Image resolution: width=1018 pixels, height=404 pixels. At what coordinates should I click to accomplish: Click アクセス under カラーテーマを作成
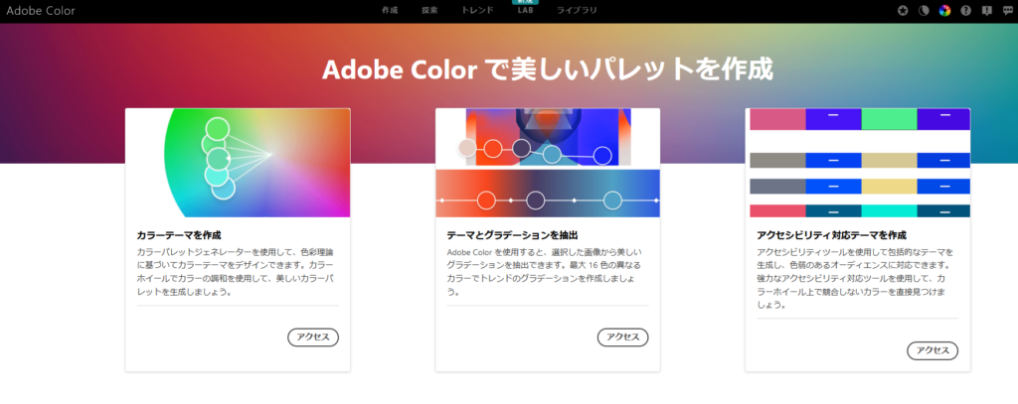point(313,337)
